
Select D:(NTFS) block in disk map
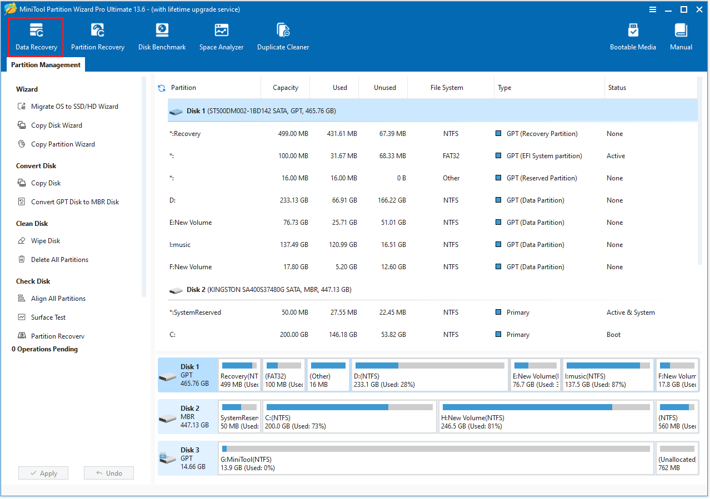point(430,375)
